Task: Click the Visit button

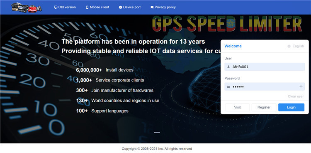Action: tap(237, 107)
